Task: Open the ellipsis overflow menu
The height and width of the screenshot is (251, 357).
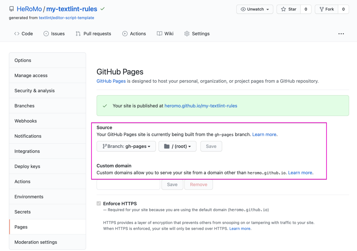Action: (x=341, y=34)
